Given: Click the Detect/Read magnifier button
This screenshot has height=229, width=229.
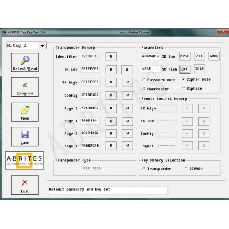Looking at the screenshot, I should pyautogui.click(x=25, y=62).
